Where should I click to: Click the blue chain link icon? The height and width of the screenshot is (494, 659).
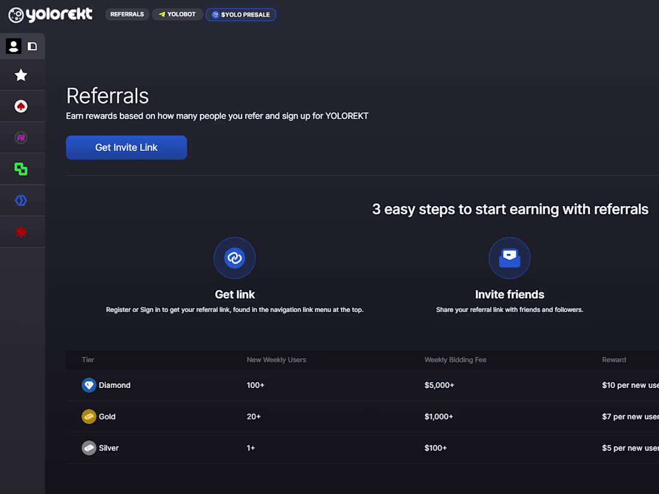(x=234, y=258)
